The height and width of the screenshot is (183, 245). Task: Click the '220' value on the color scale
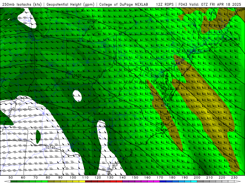[222, 178]
